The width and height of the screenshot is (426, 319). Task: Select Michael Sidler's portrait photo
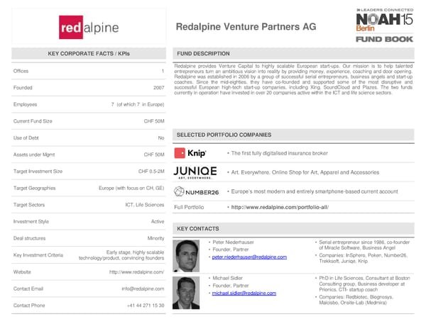point(187,292)
